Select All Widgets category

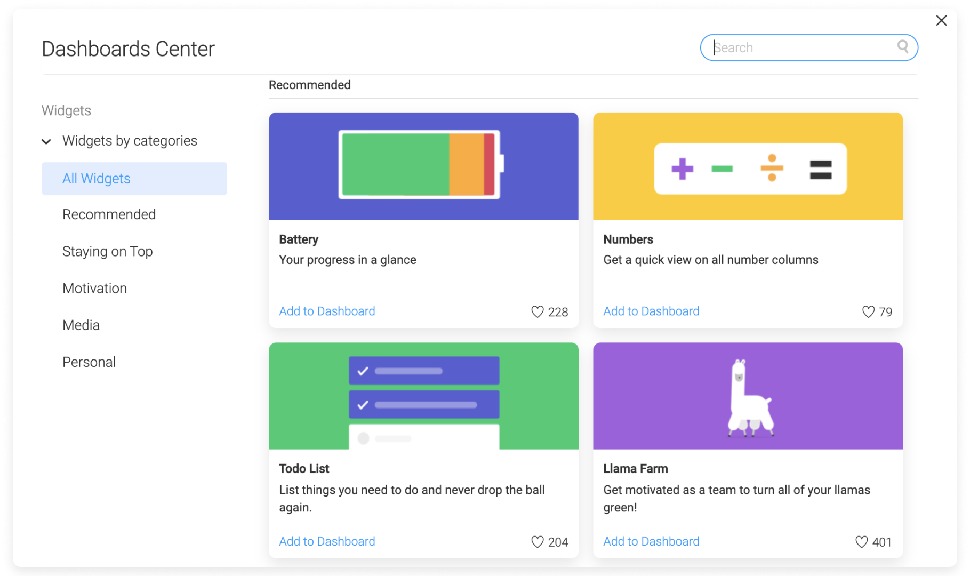(134, 179)
